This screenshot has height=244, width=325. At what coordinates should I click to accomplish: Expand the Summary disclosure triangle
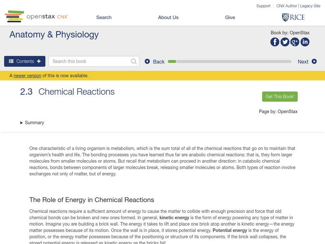point(22,123)
